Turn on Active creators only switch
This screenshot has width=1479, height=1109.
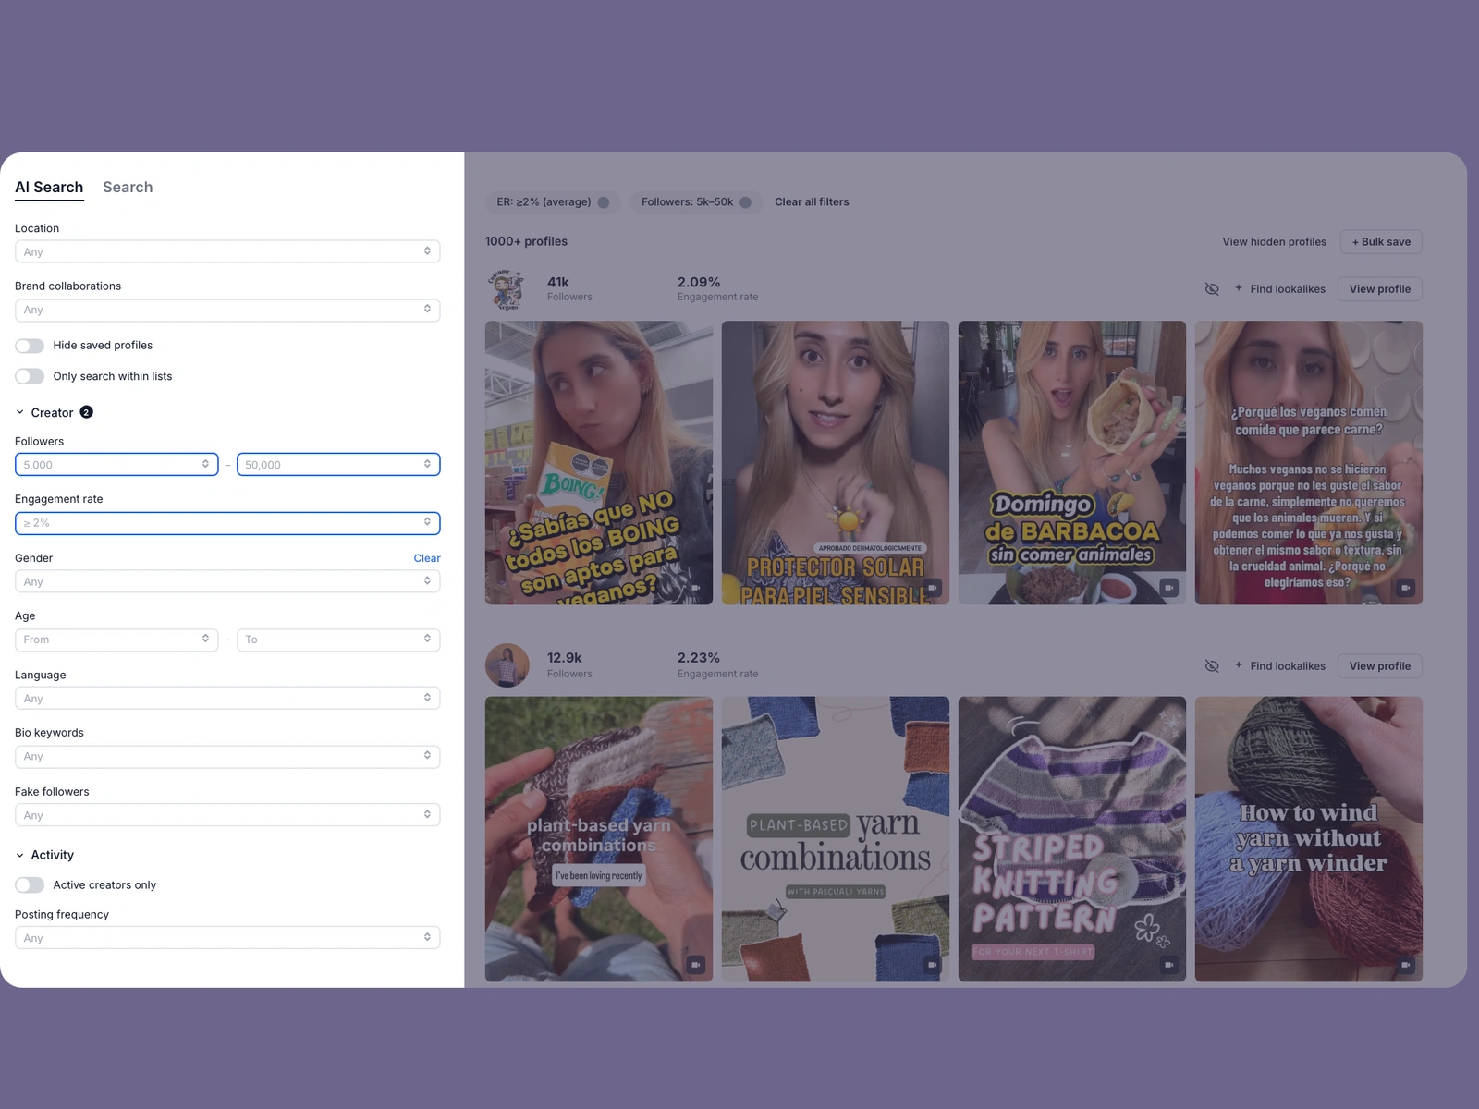[30, 885]
